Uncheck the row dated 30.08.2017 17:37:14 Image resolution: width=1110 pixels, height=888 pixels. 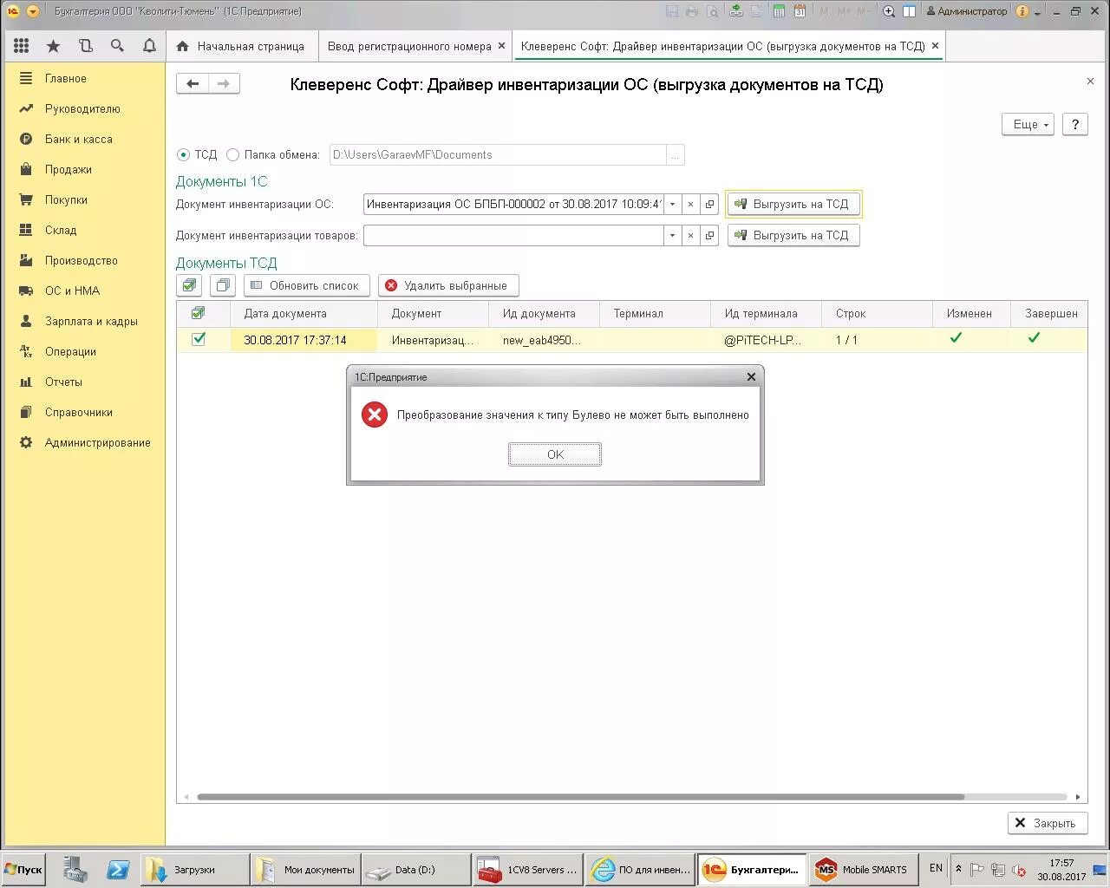tap(199, 339)
